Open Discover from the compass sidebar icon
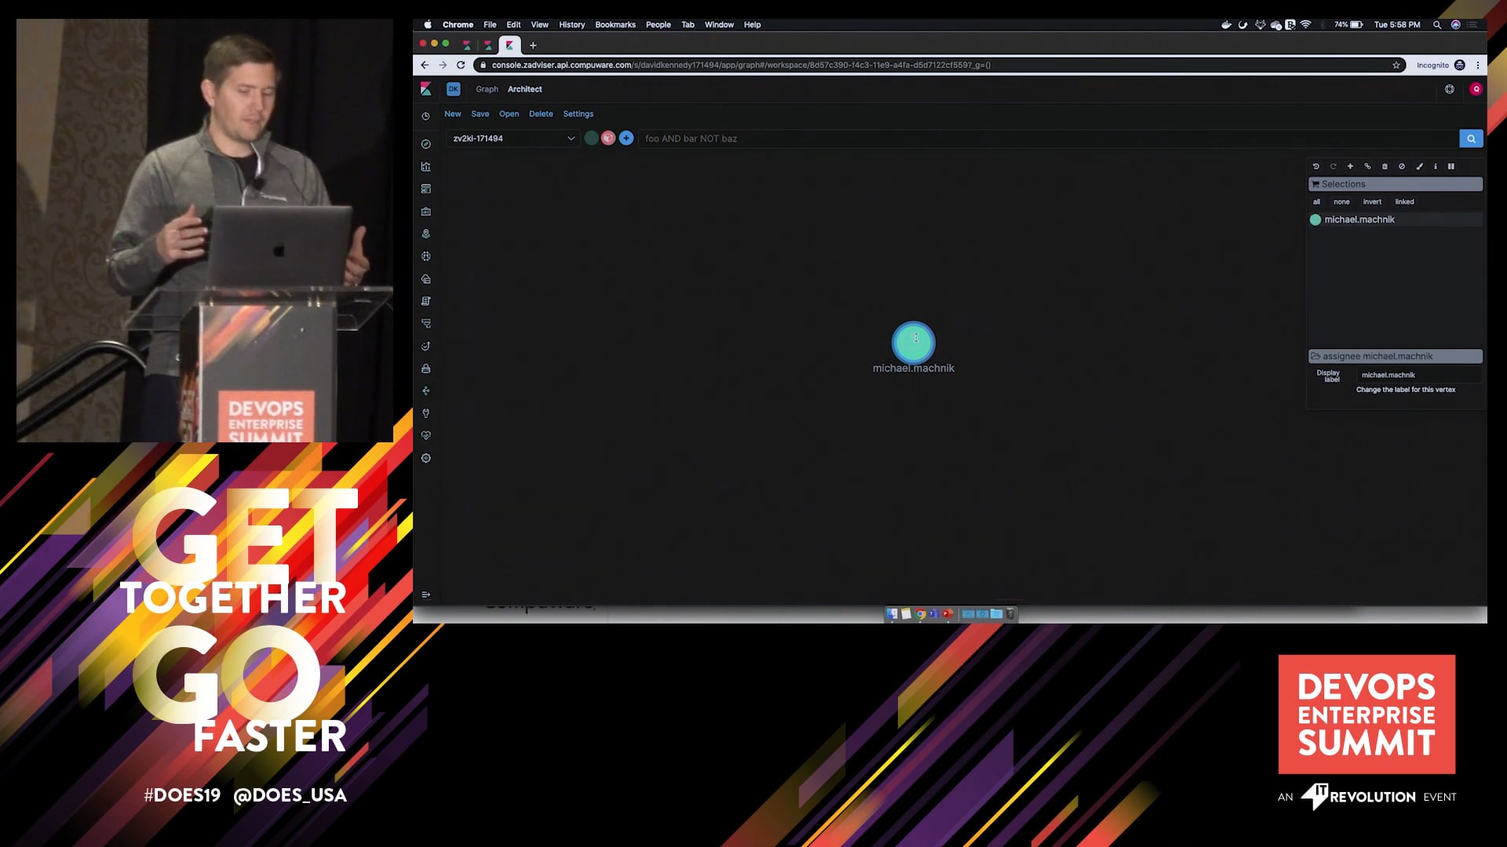 pyautogui.click(x=425, y=144)
